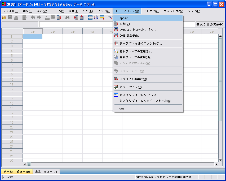Click the Variables icon with red question mark in toolbar
This screenshot has height=181, width=226.
pos(59,18)
